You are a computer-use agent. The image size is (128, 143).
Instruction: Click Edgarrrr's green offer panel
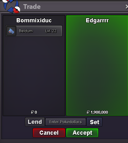pos(97,65)
